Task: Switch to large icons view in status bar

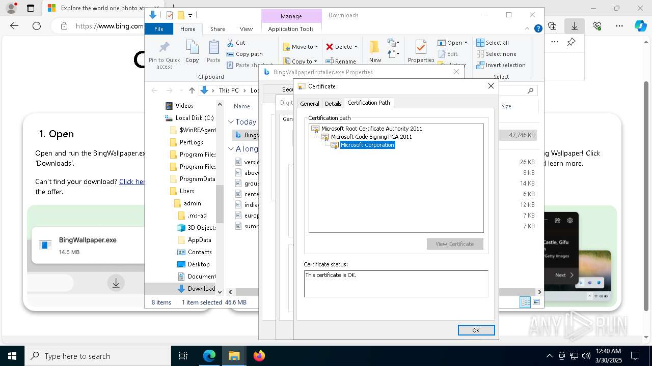Action: point(536,302)
